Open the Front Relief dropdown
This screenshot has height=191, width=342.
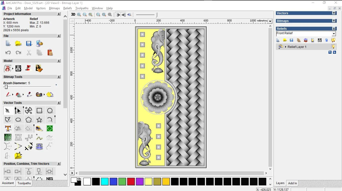(334, 34)
